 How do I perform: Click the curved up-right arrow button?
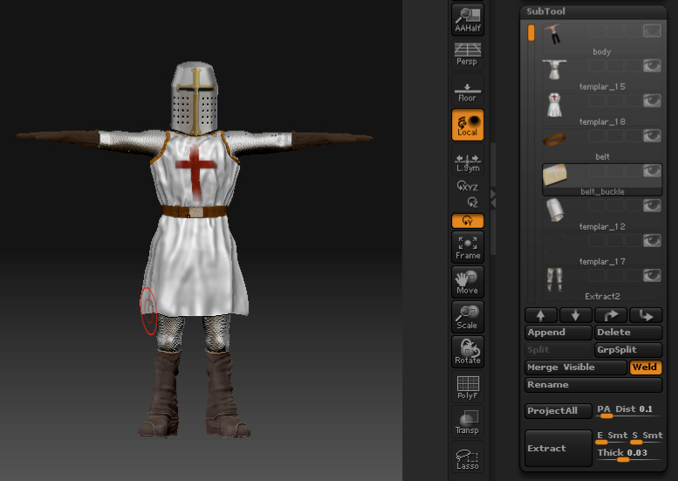[x=611, y=315]
